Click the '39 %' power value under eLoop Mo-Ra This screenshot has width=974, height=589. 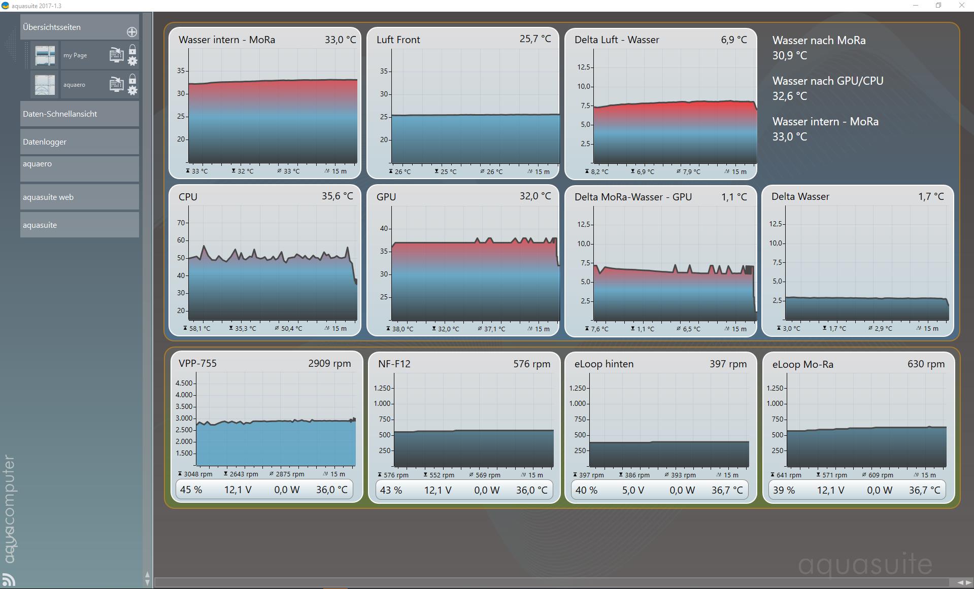(x=784, y=491)
